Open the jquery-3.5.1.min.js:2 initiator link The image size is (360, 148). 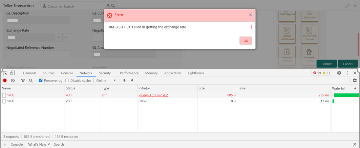click(153, 95)
